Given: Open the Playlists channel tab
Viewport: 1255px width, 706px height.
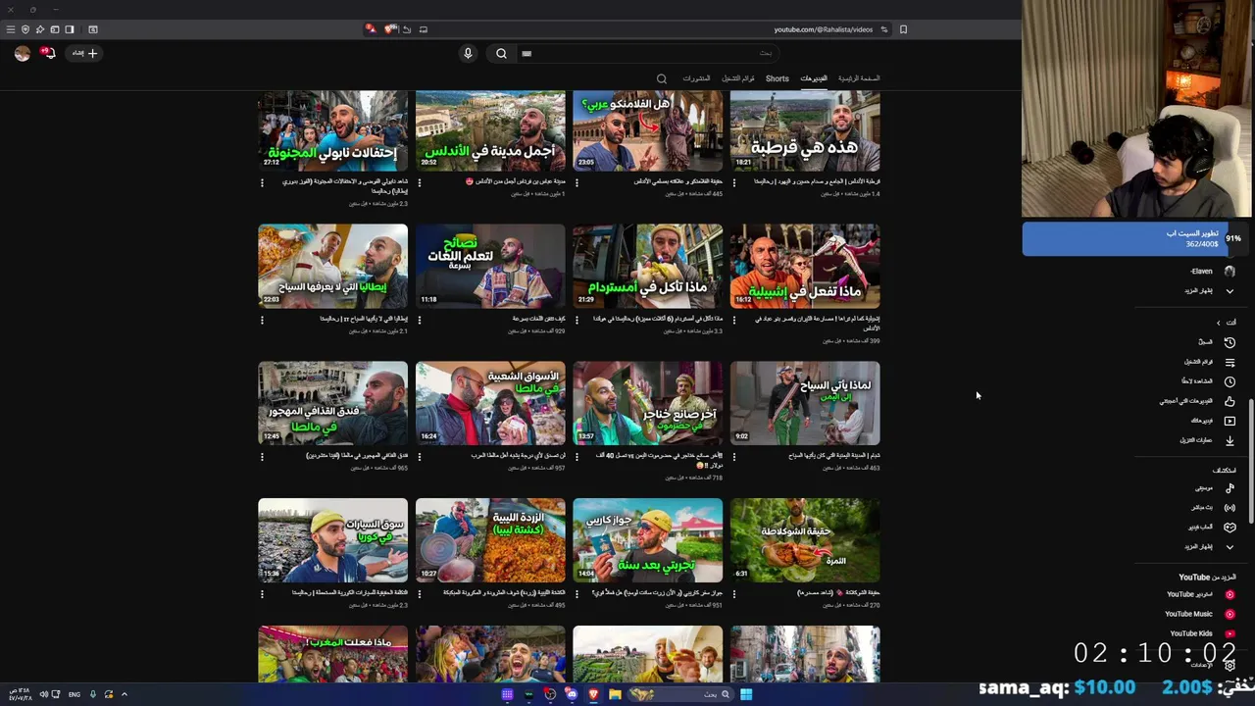Looking at the screenshot, I should click(738, 78).
